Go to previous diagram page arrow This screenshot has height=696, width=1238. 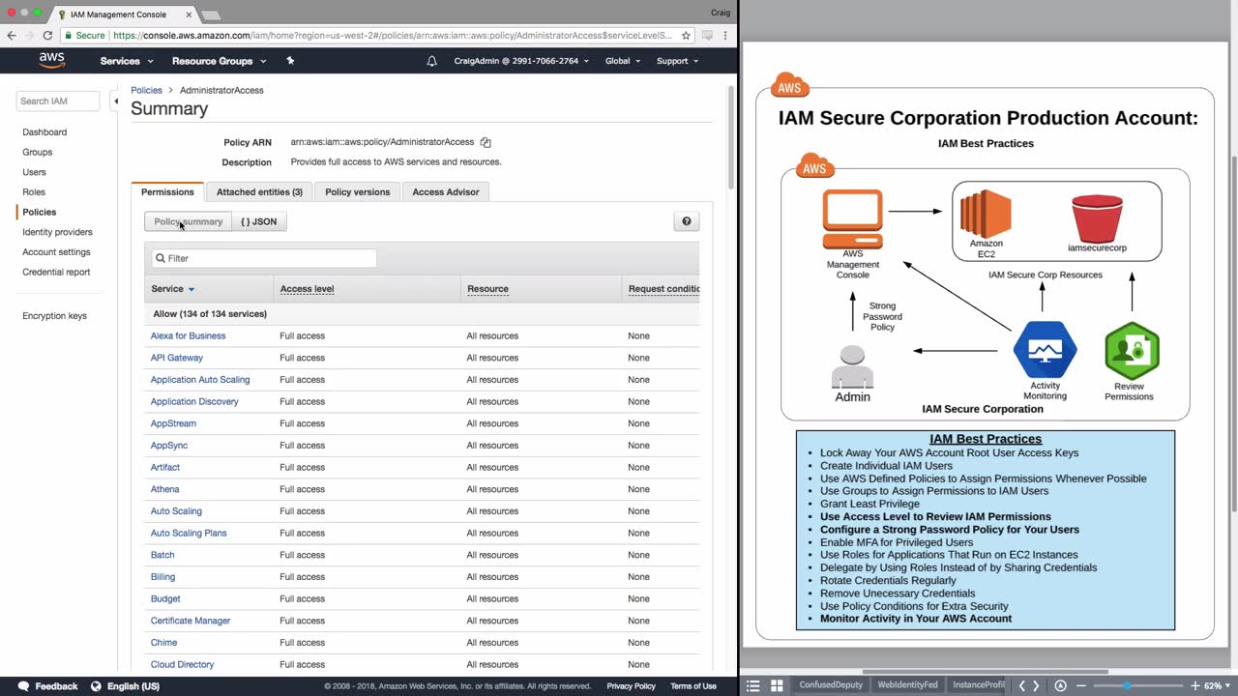coord(1021,685)
